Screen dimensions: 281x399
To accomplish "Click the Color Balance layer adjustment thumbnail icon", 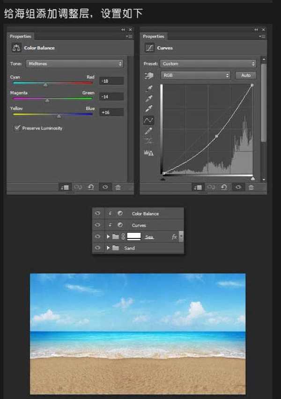I will (120, 213).
